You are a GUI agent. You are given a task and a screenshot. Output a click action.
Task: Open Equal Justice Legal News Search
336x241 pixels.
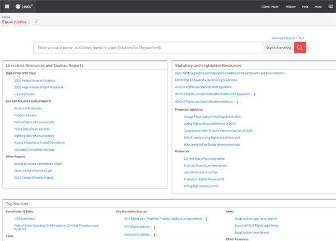point(255,219)
